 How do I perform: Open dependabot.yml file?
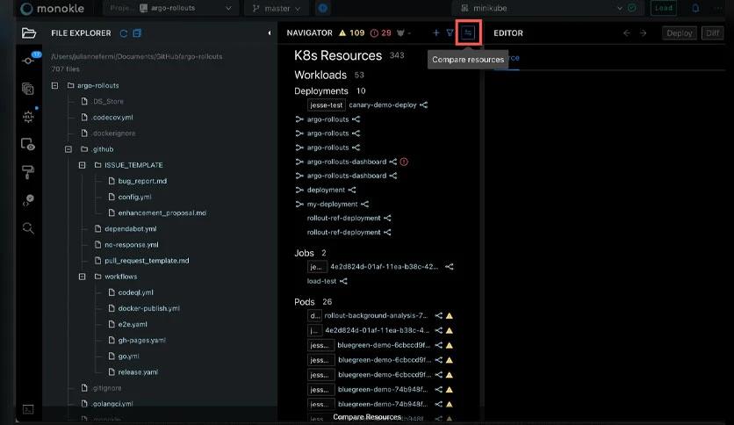[x=131, y=229]
